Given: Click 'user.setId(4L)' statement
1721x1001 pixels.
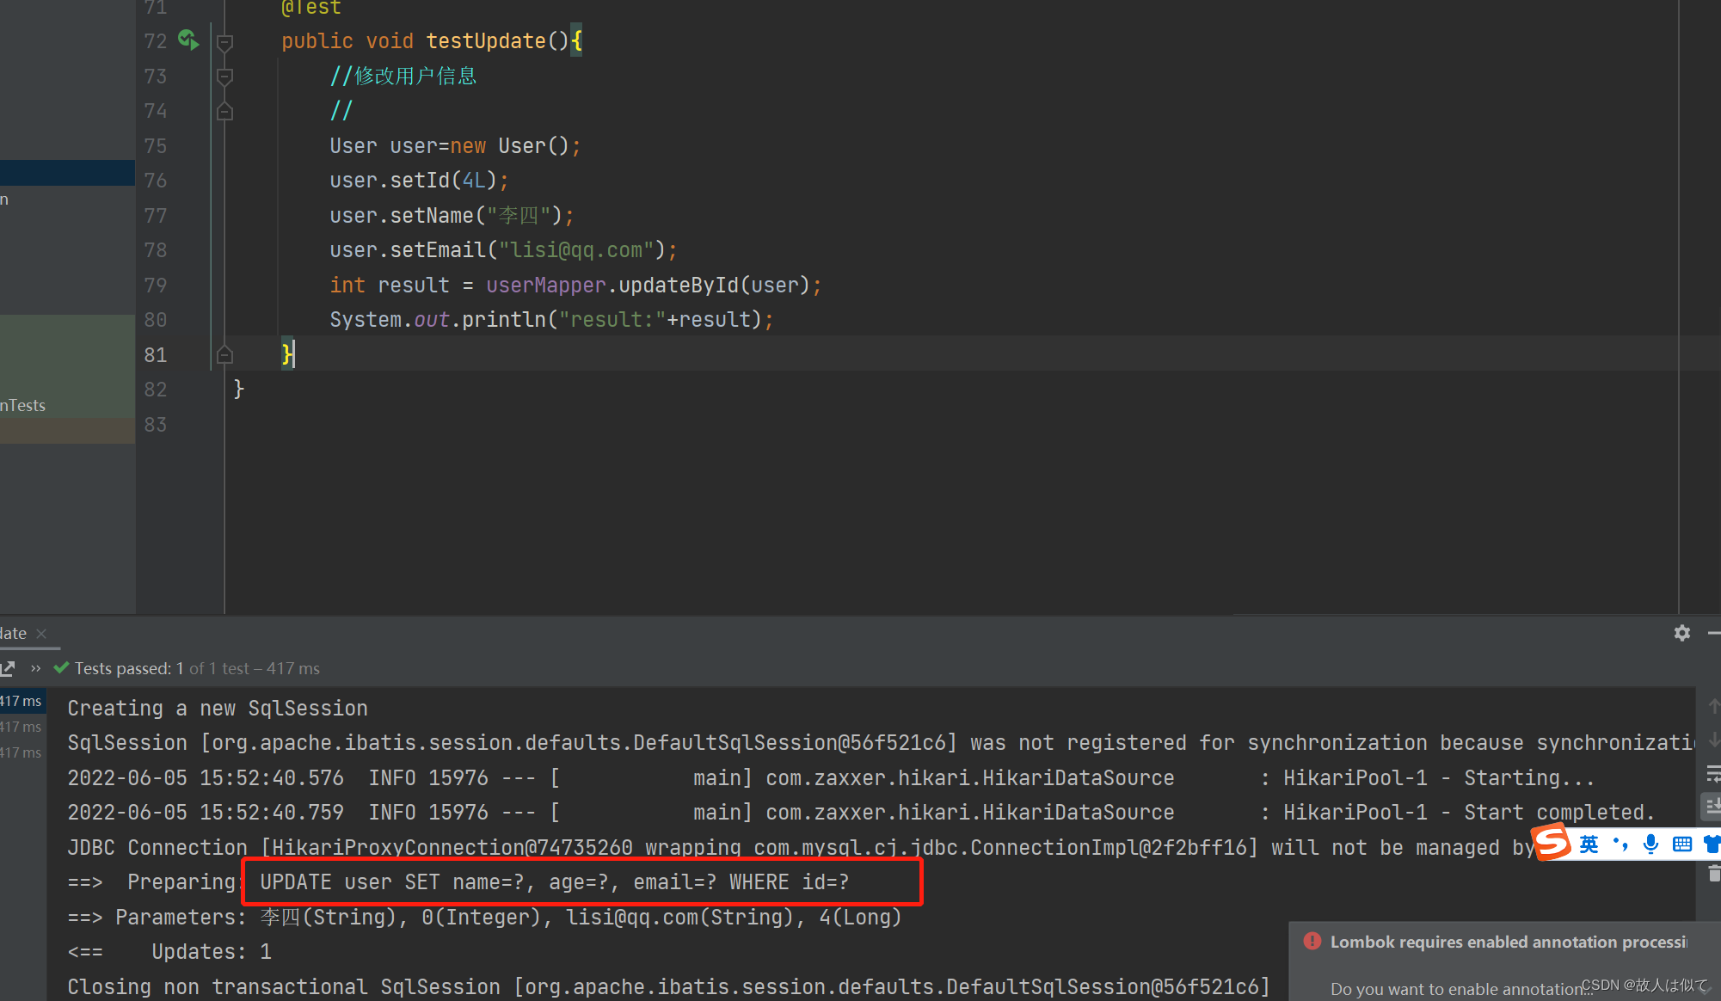Looking at the screenshot, I should pos(419,181).
